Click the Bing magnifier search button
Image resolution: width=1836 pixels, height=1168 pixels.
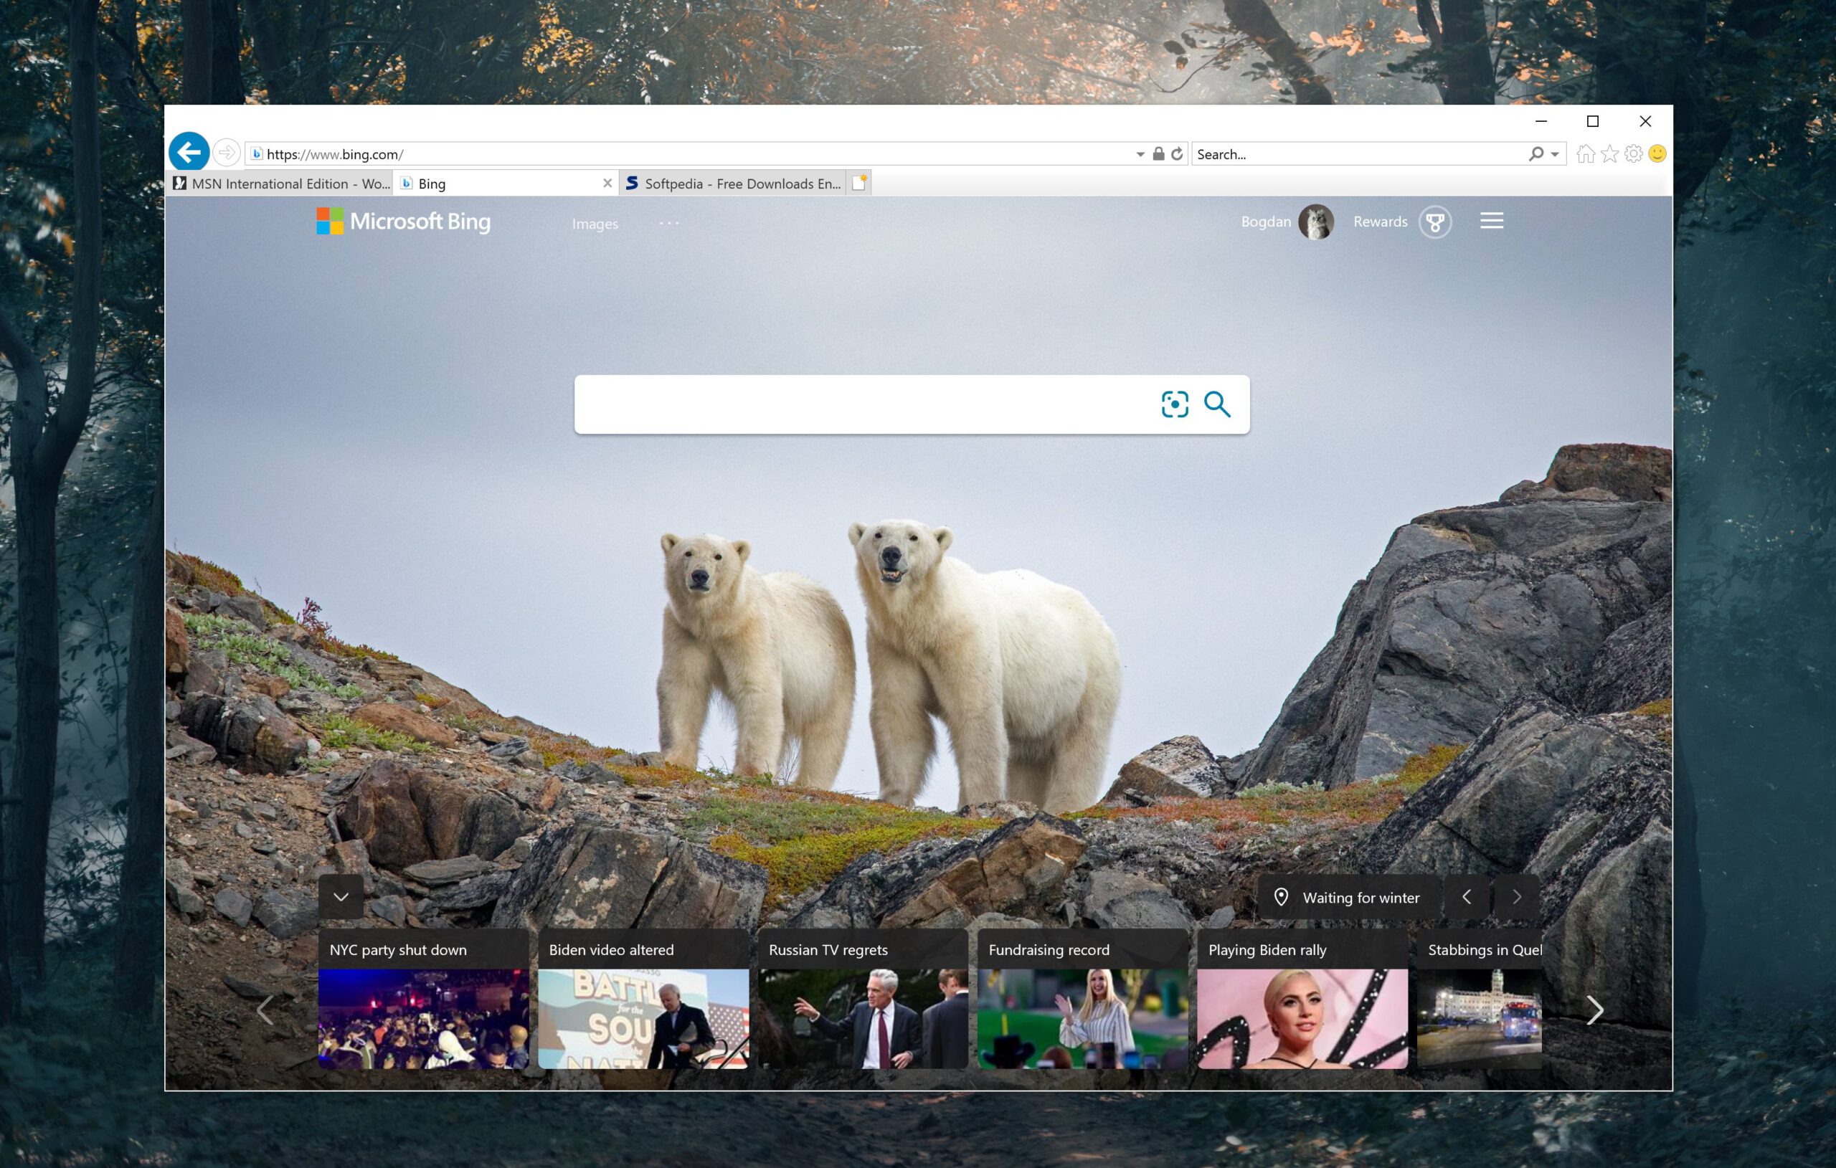pos(1217,404)
